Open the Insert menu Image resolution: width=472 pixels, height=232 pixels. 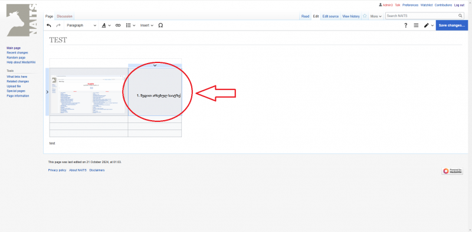[x=146, y=25]
